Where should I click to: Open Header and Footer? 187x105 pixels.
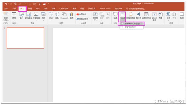tap(131, 14)
